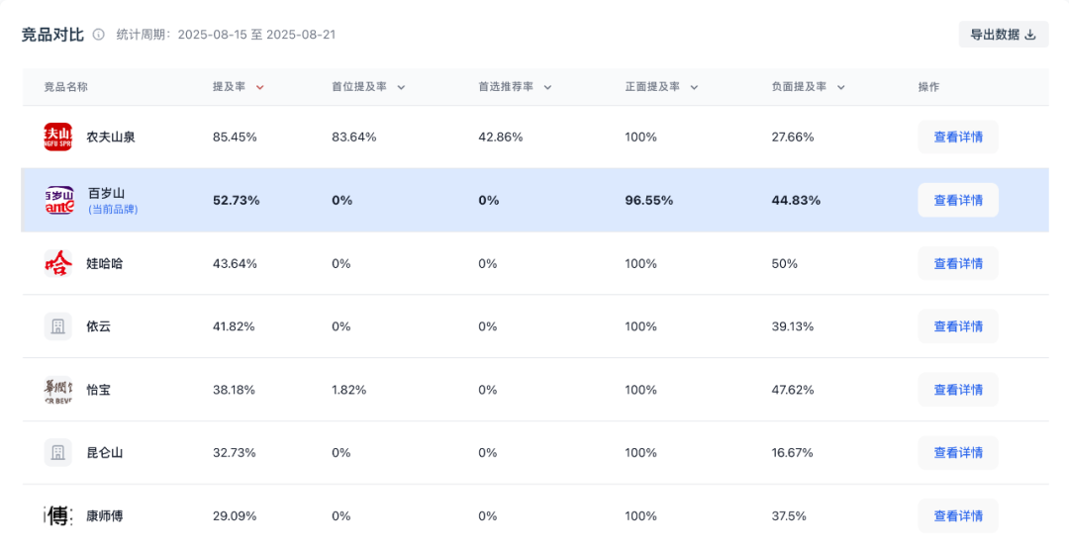The height and width of the screenshot is (551, 1069).
Task: Click the 85.45% mention rate cell
Action: 235,137
